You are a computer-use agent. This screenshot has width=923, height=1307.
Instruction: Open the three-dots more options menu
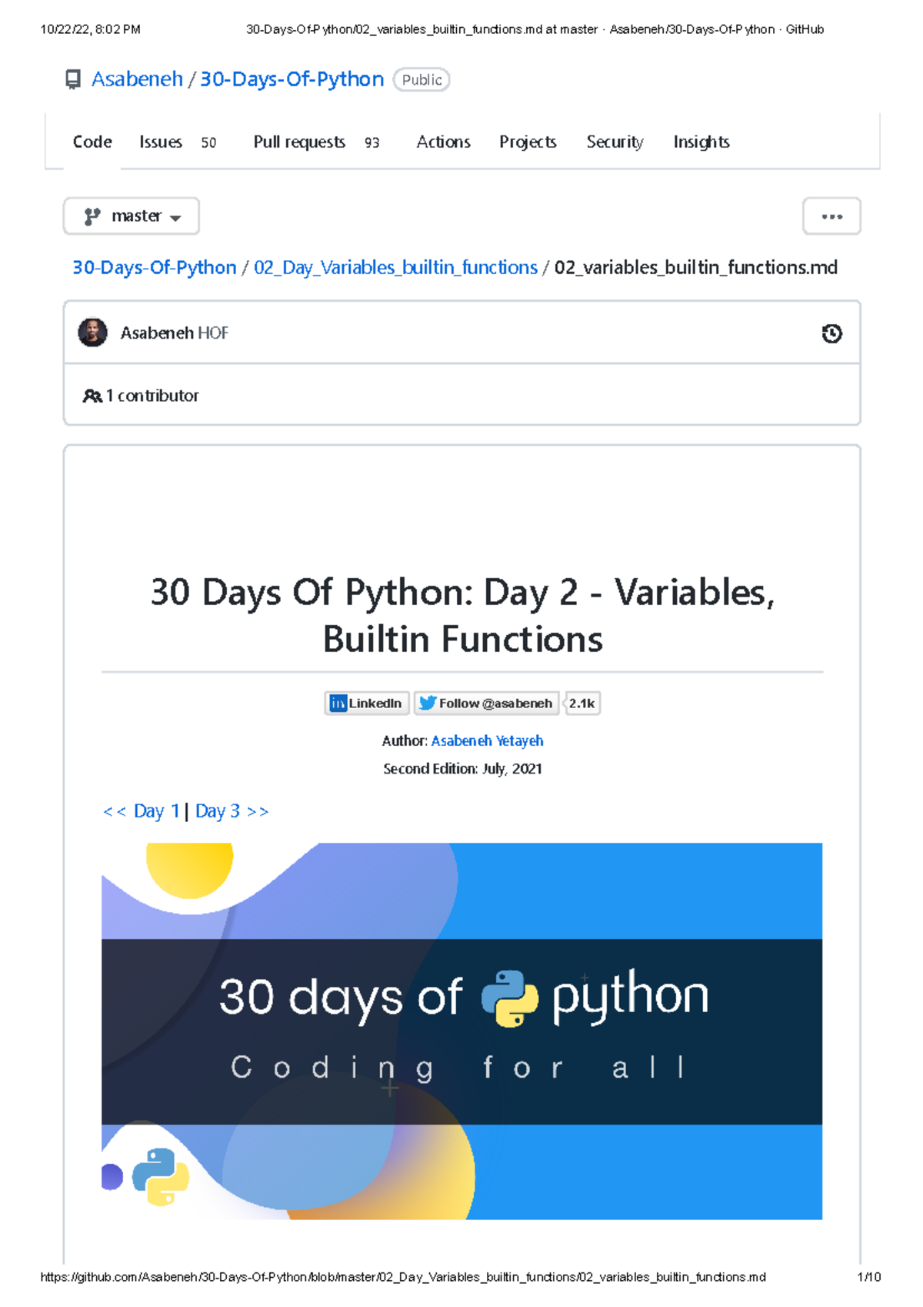831,216
